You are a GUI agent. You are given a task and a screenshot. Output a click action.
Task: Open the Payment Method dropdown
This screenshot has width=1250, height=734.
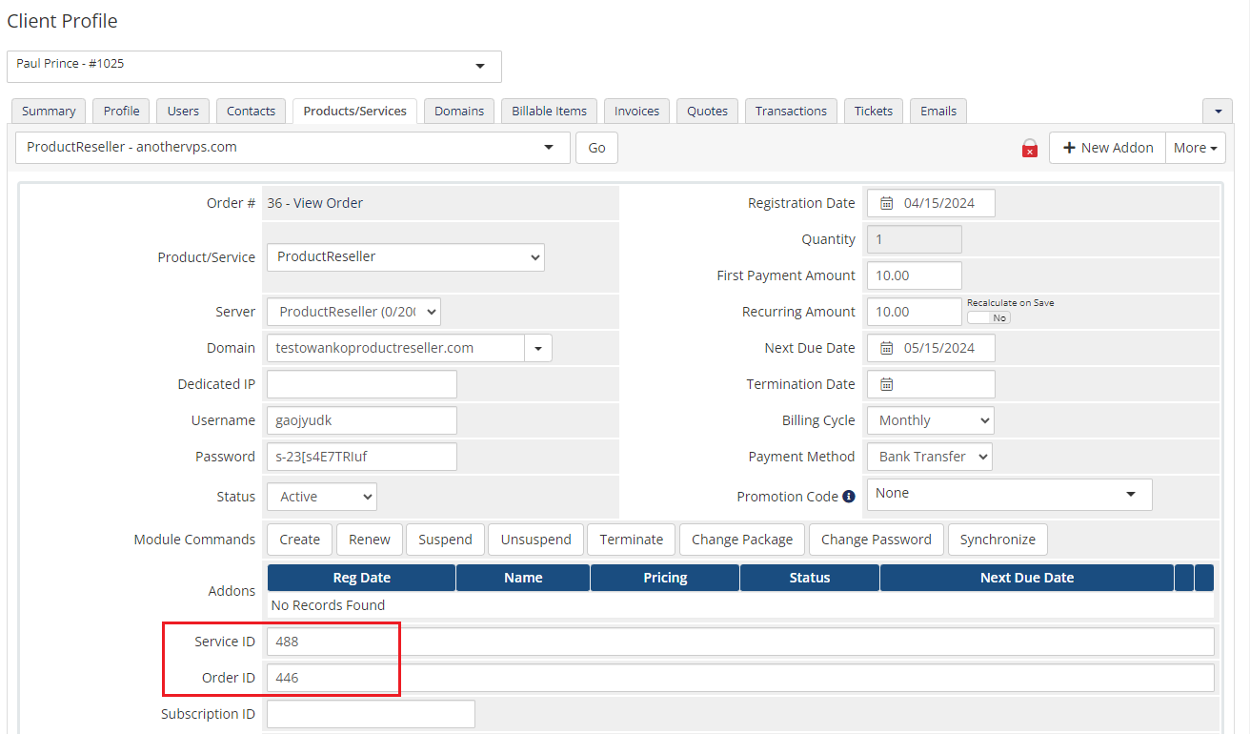(x=929, y=457)
